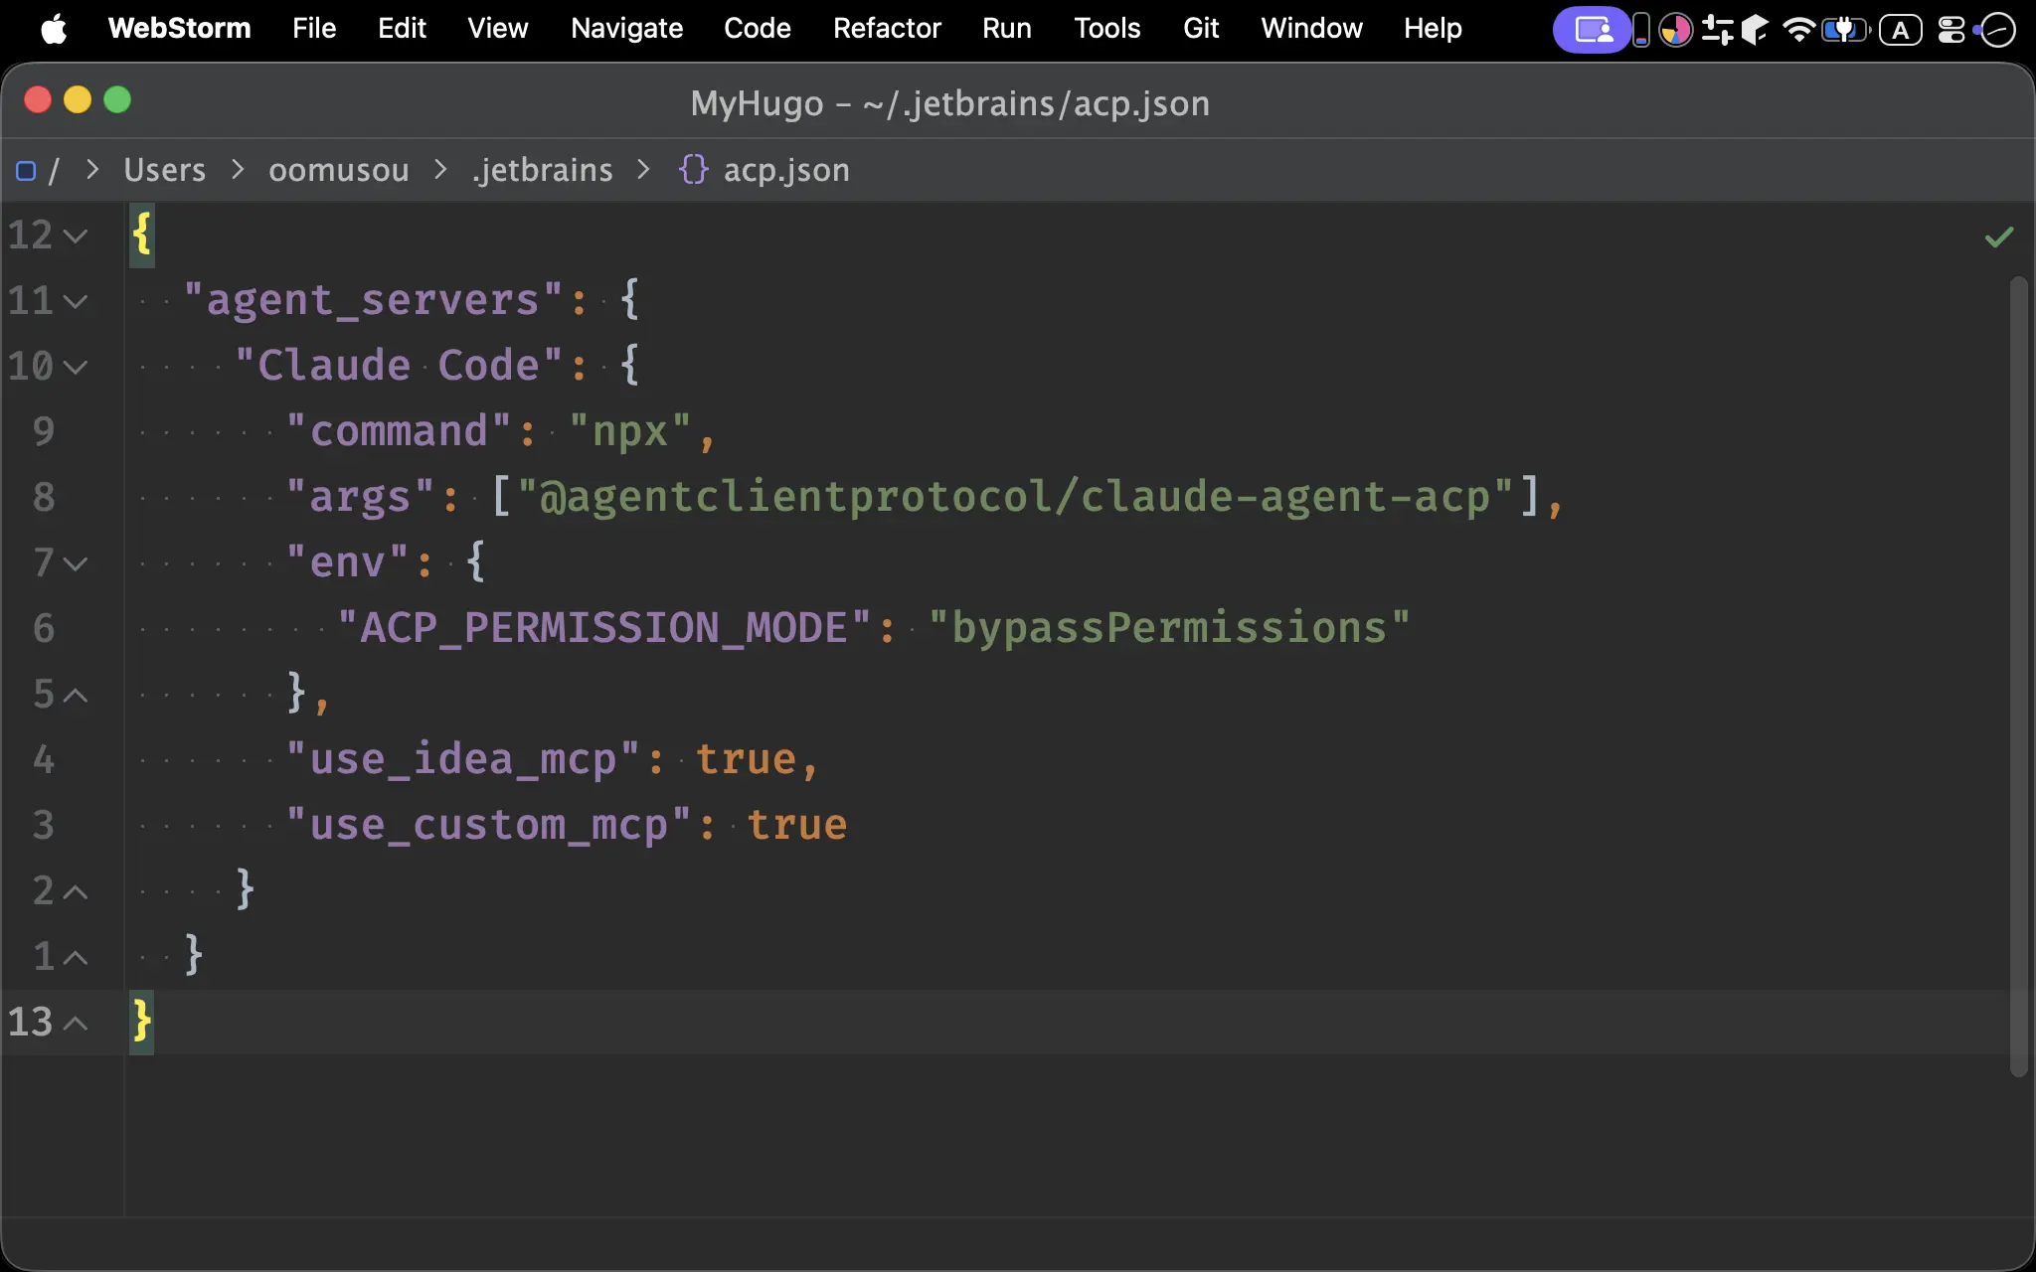Screen dimensions: 2036x1272
Task: Click the editor vertical scrollbar
Action: tap(2018, 676)
